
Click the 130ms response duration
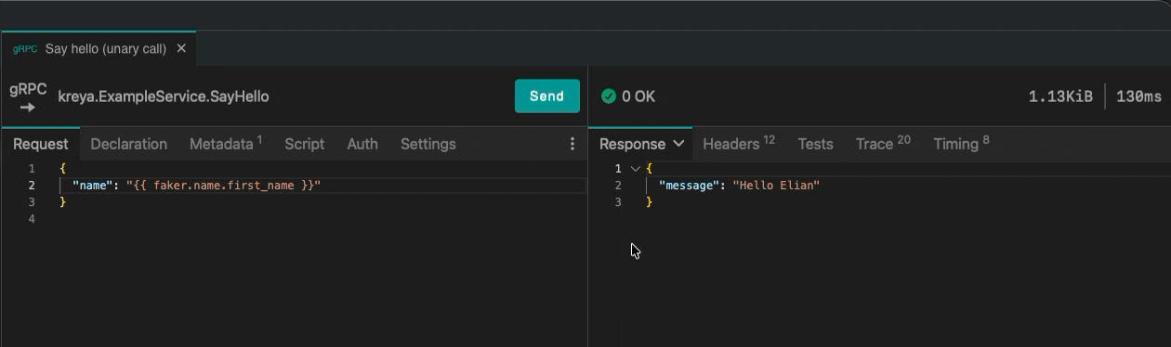1138,96
